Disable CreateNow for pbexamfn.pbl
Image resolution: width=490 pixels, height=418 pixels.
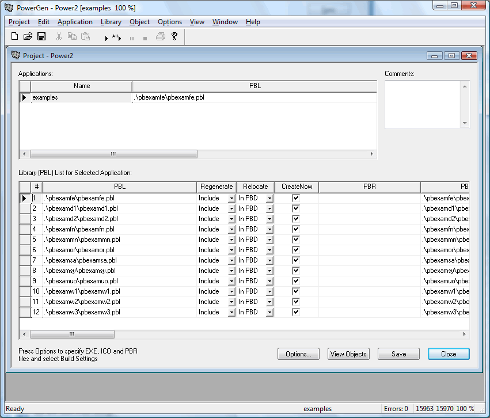(x=296, y=229)
